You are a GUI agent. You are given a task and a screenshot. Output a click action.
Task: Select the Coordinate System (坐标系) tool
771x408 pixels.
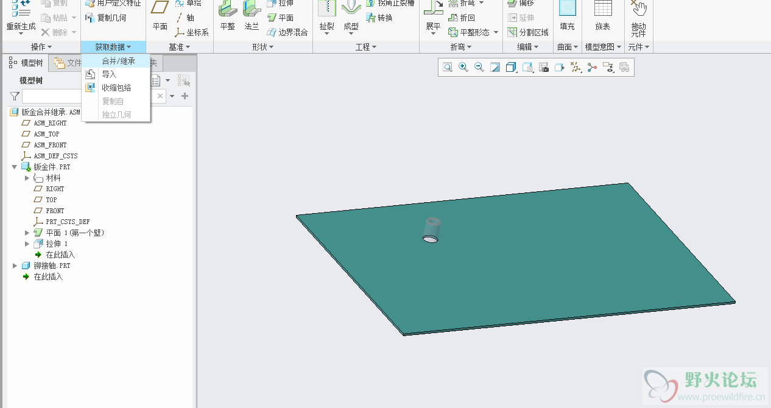coord(192,32)
